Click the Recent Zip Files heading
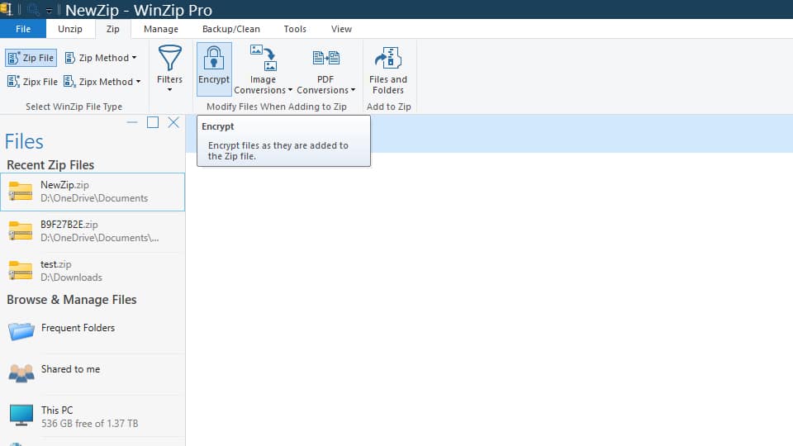The height and width of the screenshot is (446, 793). point(50,165)
